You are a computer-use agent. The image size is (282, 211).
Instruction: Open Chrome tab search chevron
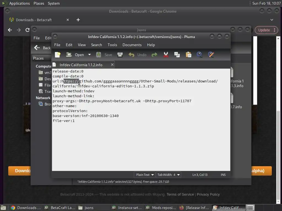click(272, 20)
